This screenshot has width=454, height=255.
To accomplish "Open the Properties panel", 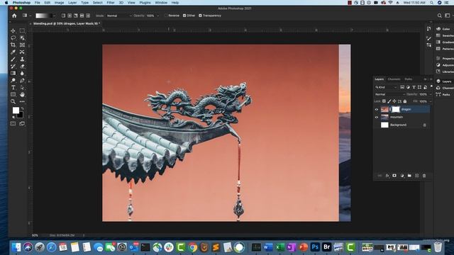I will [444, 58].
